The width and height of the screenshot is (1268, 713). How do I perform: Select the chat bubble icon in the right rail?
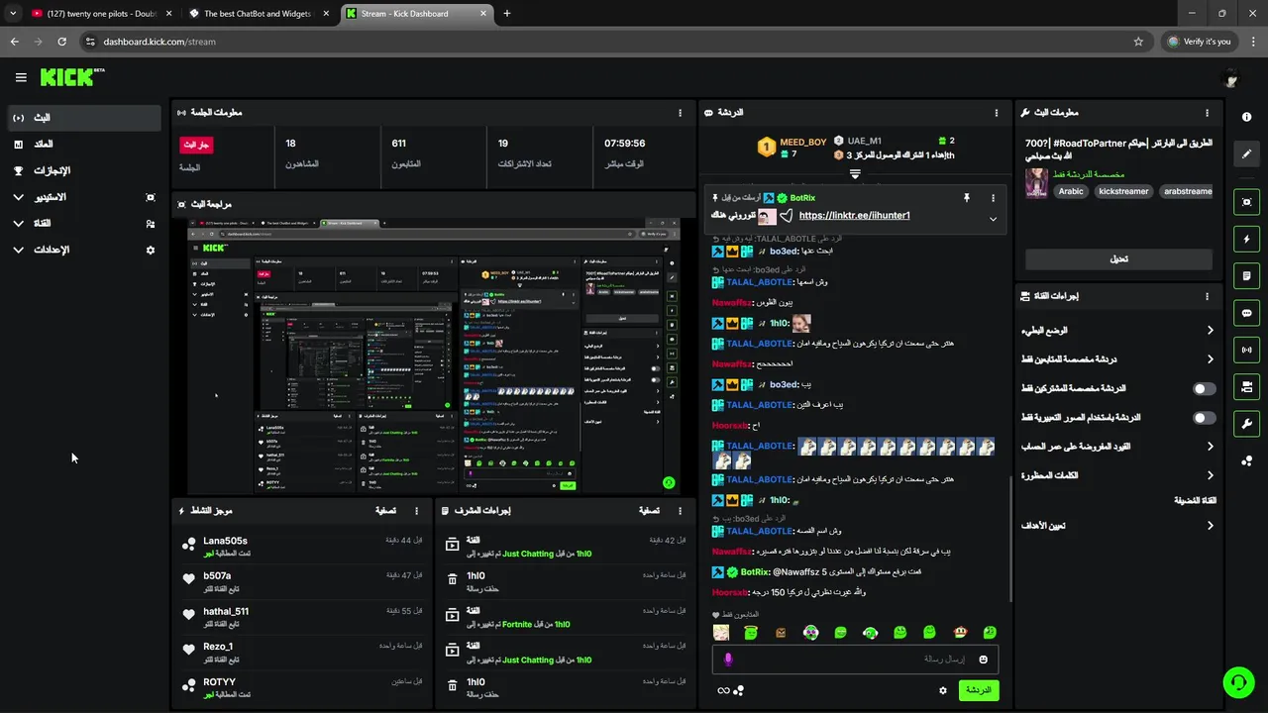1246,313
